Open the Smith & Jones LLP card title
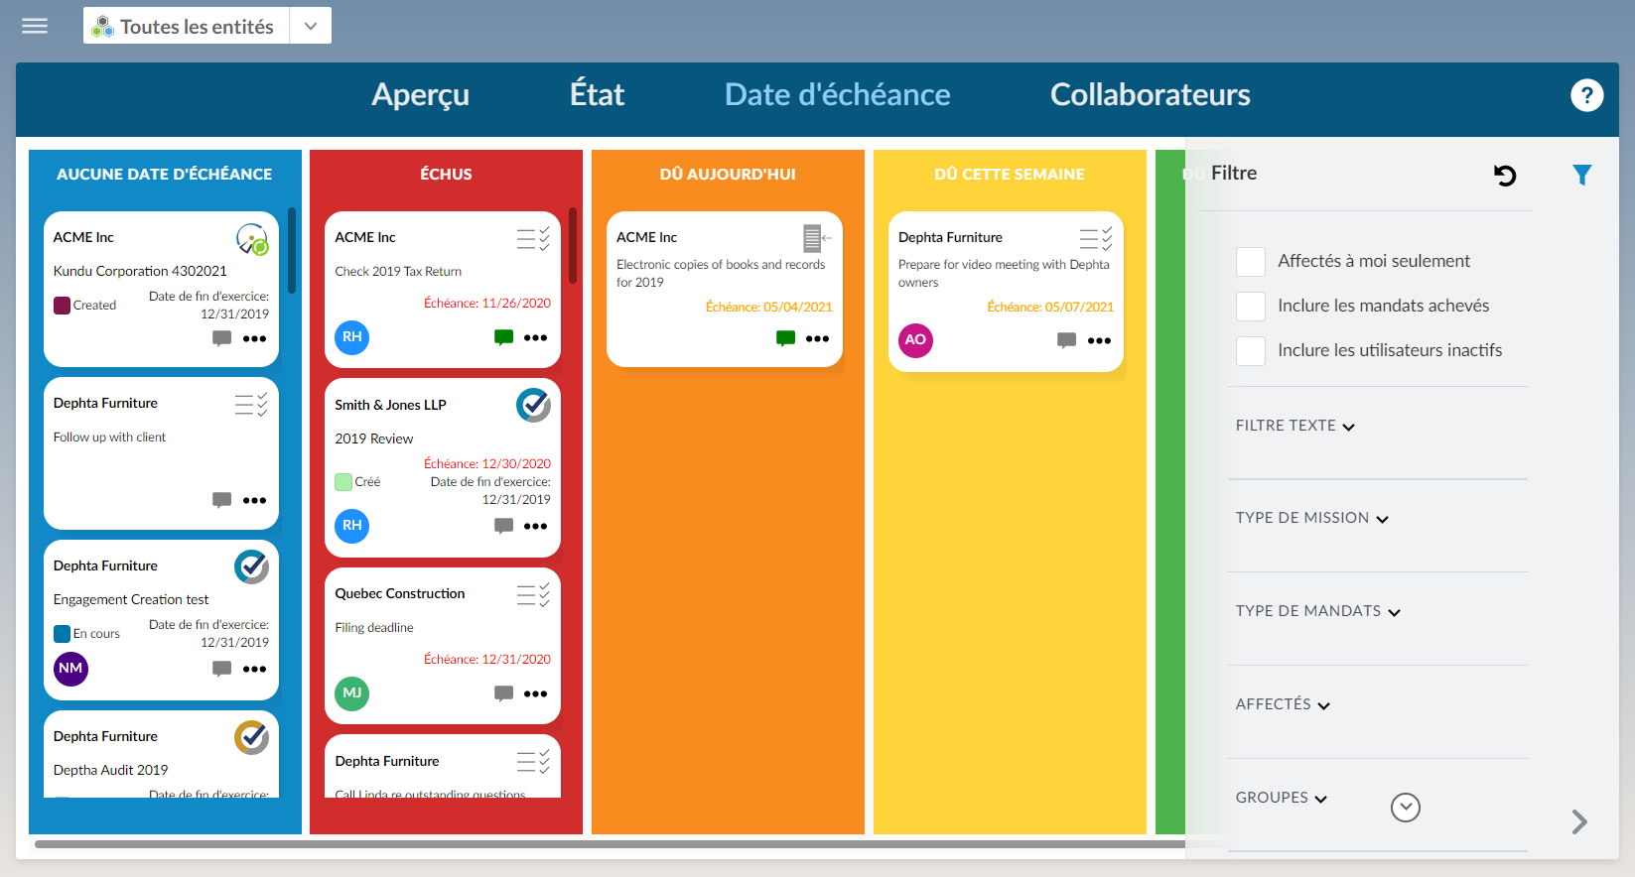The image size is (1635, 877). (390, 405)
